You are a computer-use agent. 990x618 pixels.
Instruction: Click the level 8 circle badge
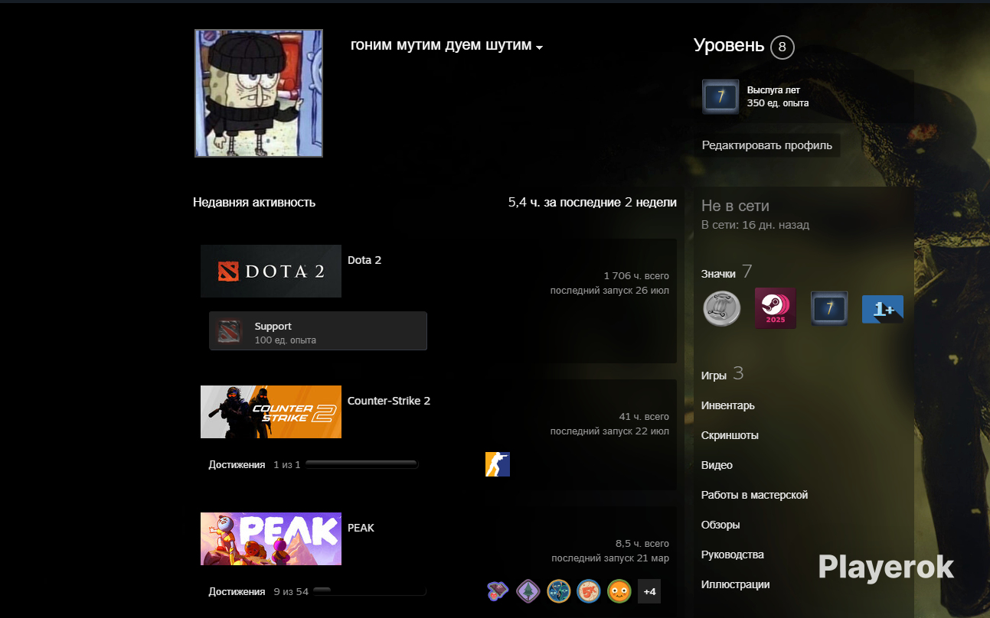(x=782, y=47)
